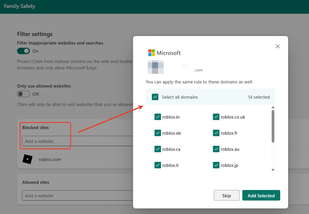
Task: Uncheck the roblox.in domain
Action: (158, 117)
